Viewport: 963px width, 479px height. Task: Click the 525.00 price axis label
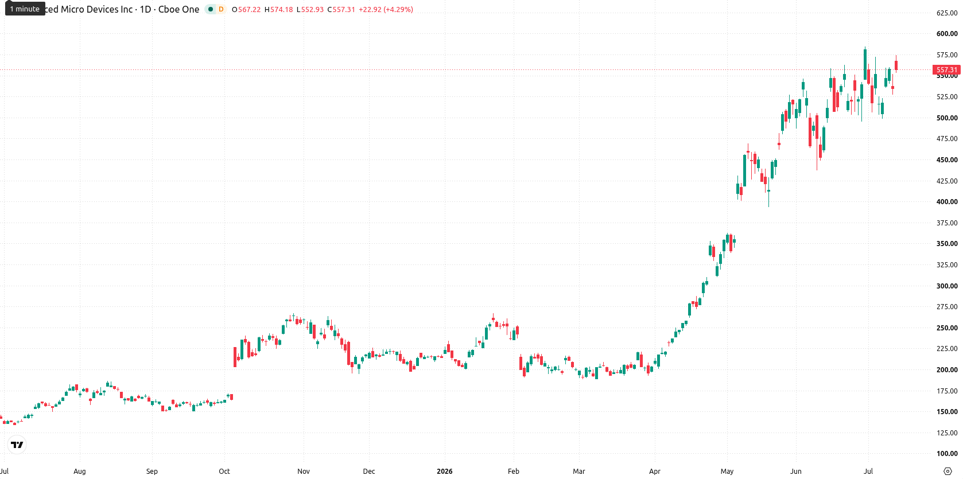point(947,97)
